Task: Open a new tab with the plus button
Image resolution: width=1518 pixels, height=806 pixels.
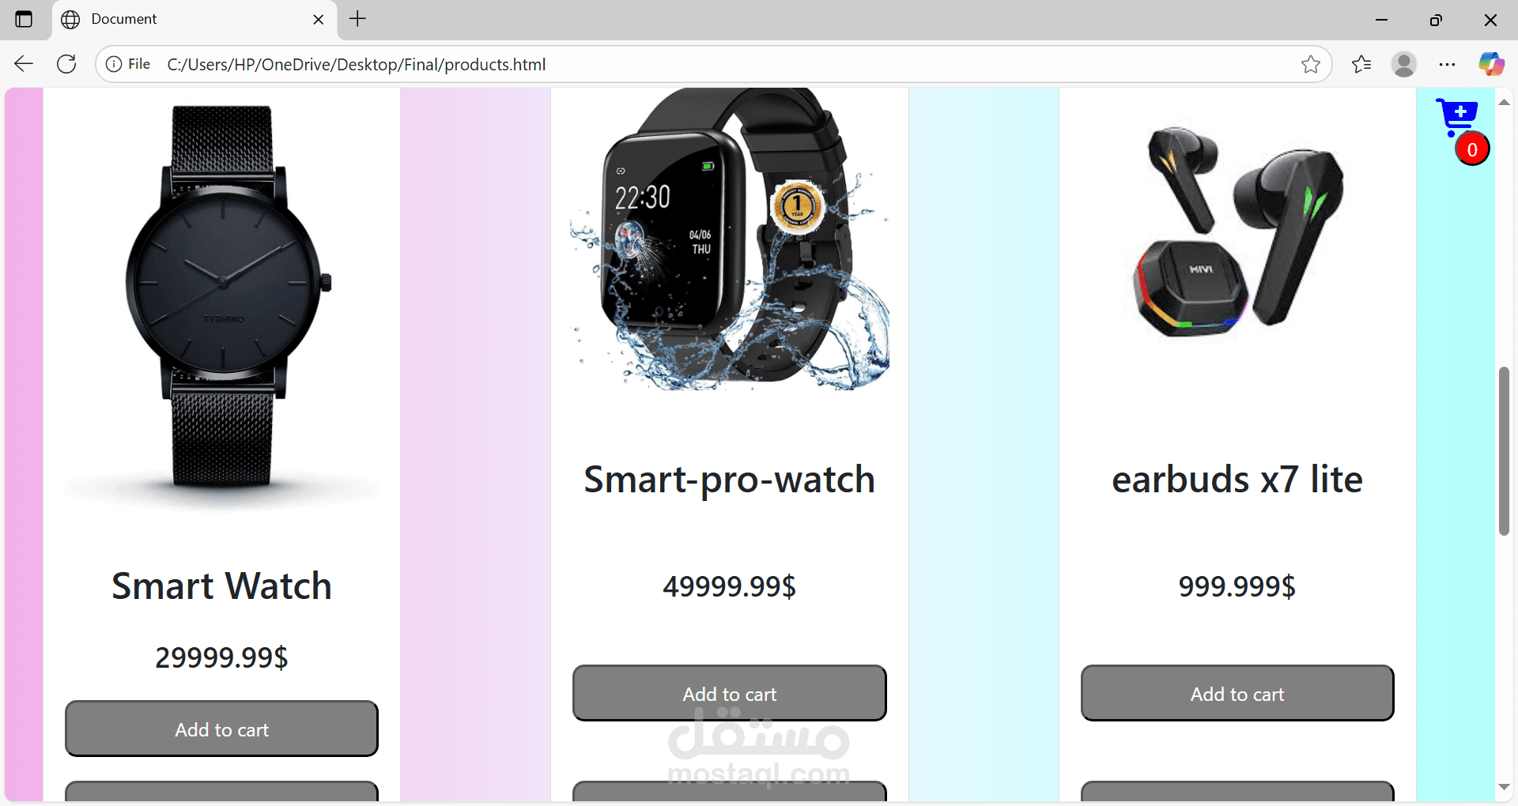Action: coord(358,19)
